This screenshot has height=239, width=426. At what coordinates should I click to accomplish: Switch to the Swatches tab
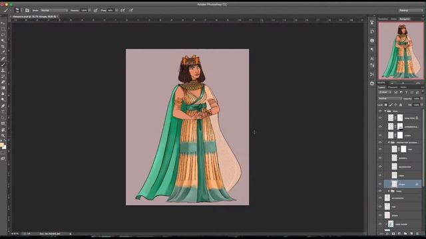[383, 19]
